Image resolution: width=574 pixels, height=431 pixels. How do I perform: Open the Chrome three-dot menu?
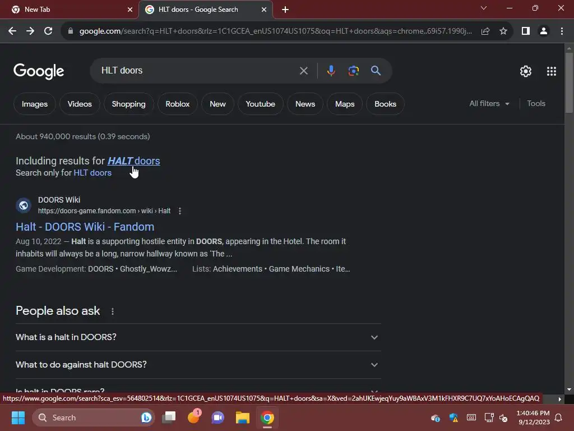(562, 31)
